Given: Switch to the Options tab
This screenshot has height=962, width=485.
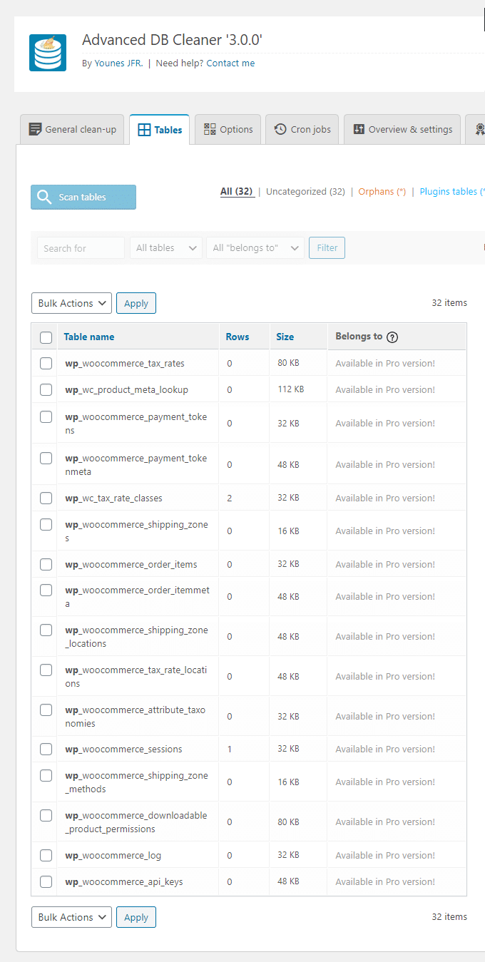Looking at the screenshot, I should click(x=228, y=129).
